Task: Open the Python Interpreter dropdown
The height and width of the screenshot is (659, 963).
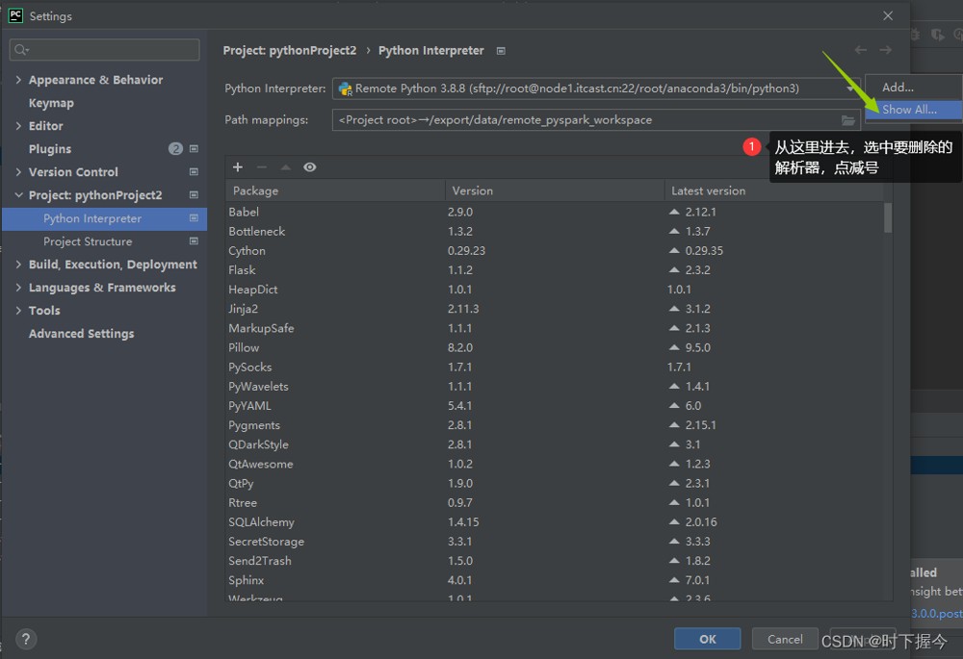Action: (596, 89)
